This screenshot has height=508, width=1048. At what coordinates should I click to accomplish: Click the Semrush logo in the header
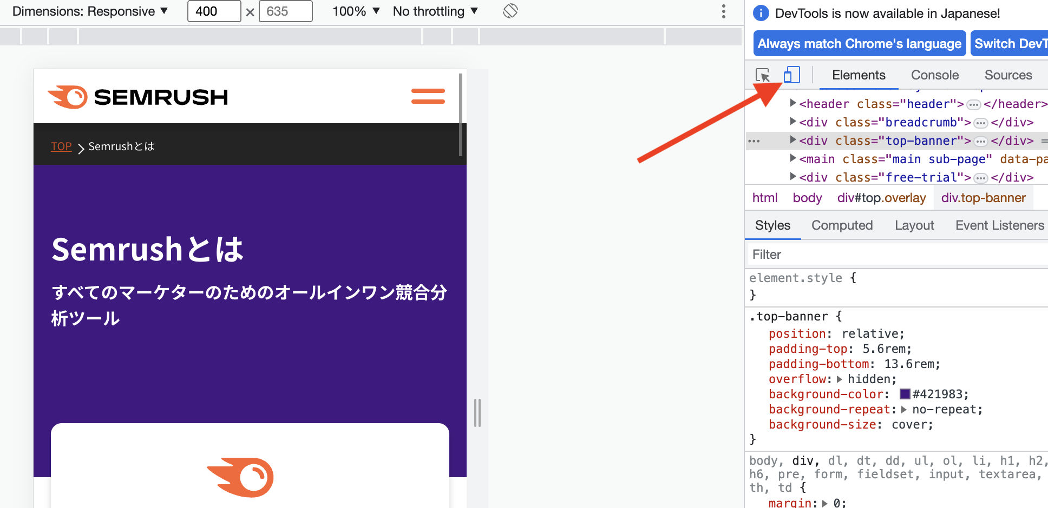(138, 97)
